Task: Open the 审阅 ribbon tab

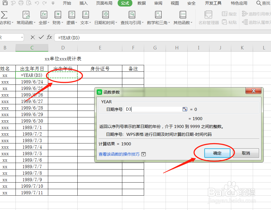Action: [158, 3]
